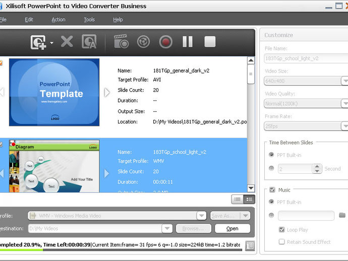The height and width of the screenshot is (261, 348).
Task: Open the Help menu
Action: click(x=118, y=20)
